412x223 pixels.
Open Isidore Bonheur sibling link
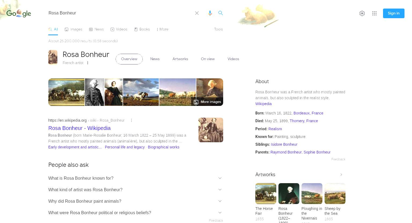(x=284, y=144)
